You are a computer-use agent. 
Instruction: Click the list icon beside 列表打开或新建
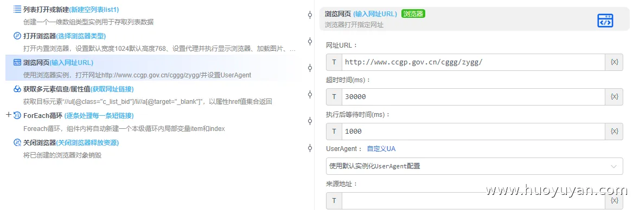[17, 9]
